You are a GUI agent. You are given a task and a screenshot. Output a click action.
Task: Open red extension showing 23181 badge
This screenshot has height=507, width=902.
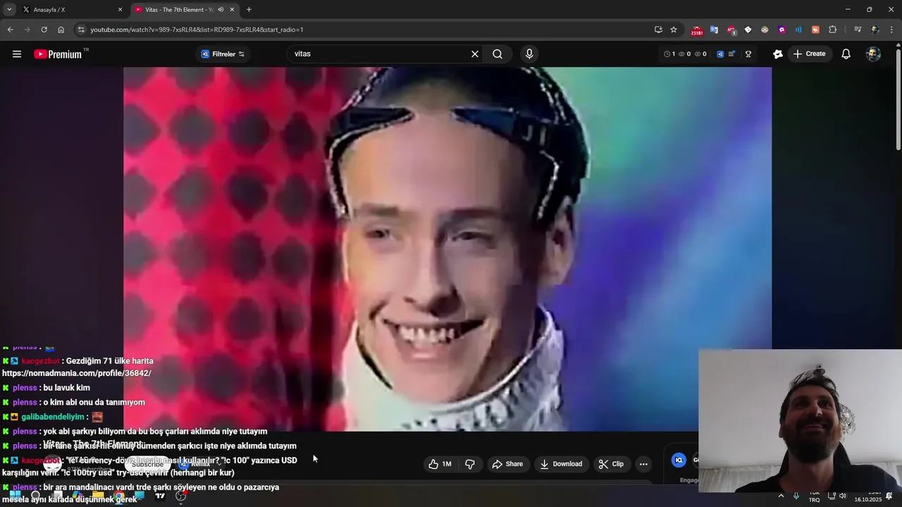[697, 30]
